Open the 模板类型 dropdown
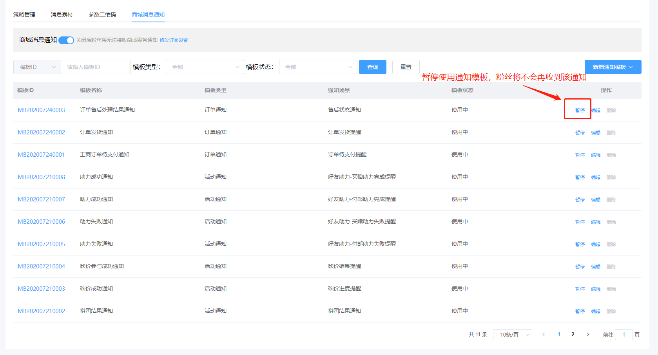This screenshot has width=658, height=355. (x=205, y=67)
